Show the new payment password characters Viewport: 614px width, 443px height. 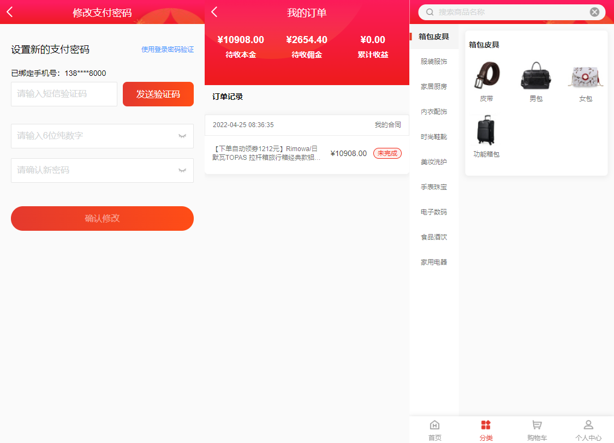(182, 136)
